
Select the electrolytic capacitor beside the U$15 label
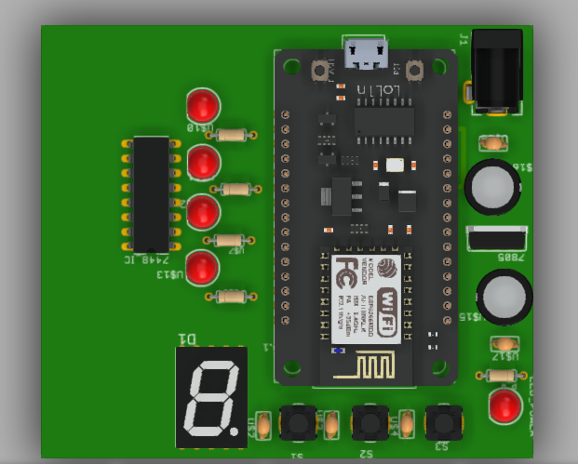(504, 298)
